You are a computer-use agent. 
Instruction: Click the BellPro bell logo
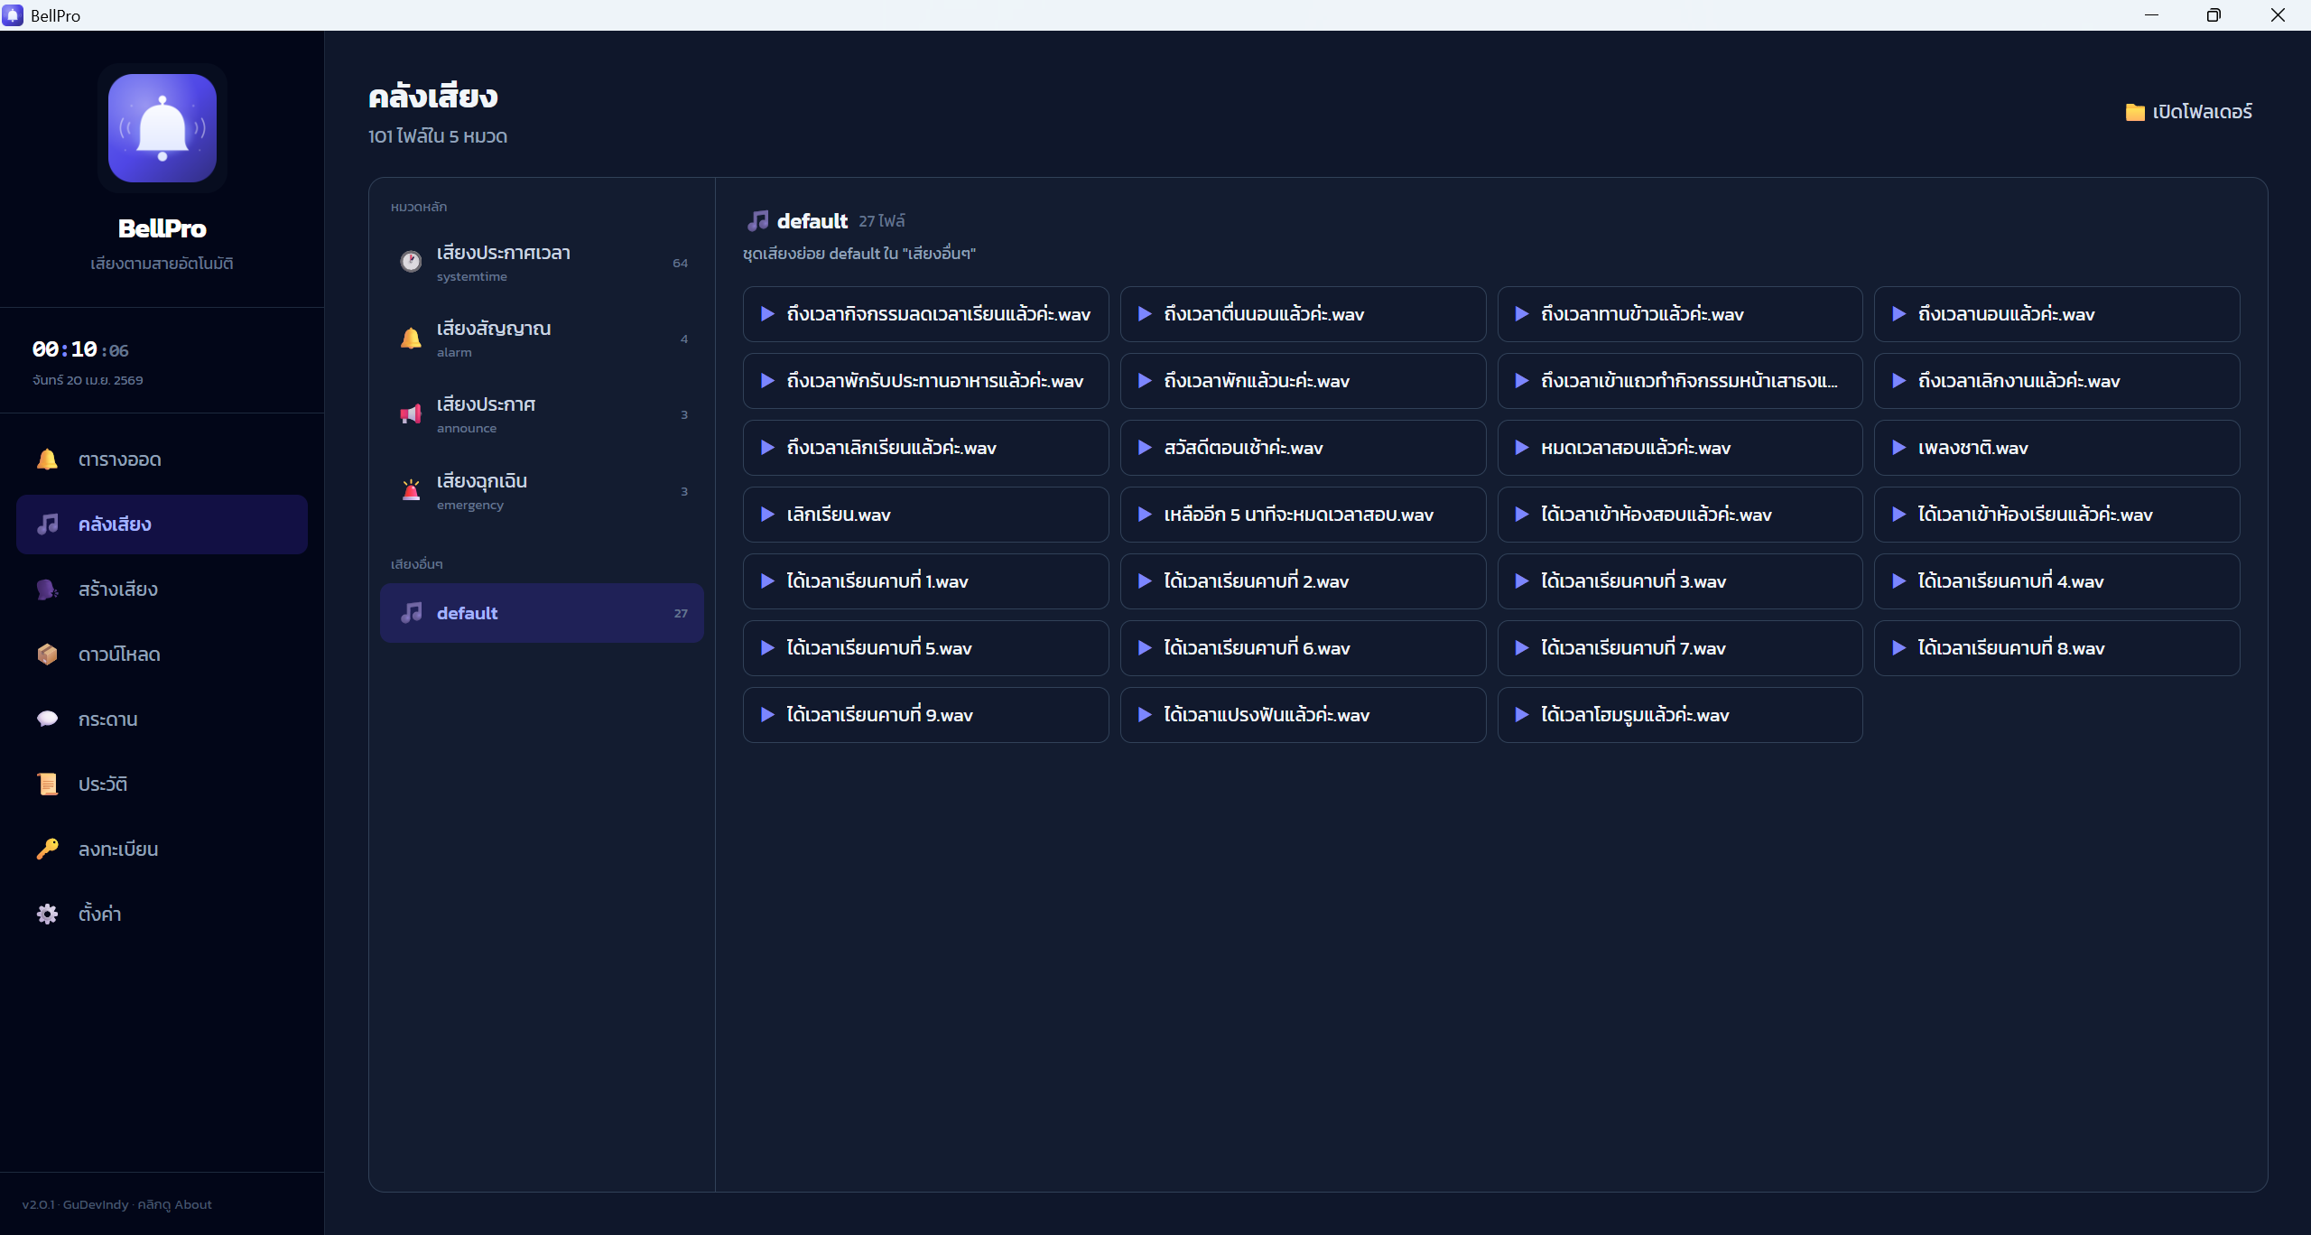tap(162, 128)
